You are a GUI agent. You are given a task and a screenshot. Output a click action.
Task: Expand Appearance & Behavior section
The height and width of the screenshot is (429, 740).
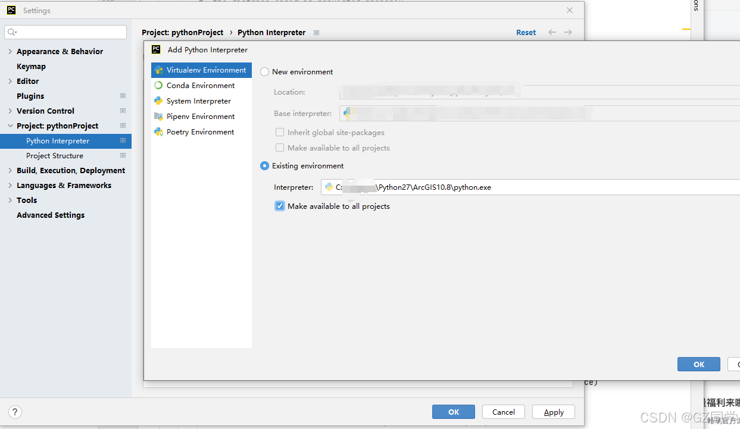(10, 52)
